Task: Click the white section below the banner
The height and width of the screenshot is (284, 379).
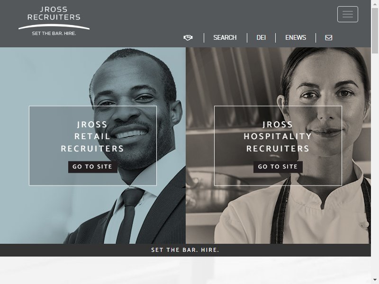Action: pos(185,270)
